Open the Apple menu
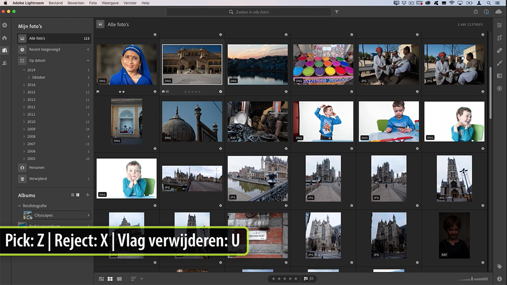The height and width of the screenshot is (285, 507). 5,3
